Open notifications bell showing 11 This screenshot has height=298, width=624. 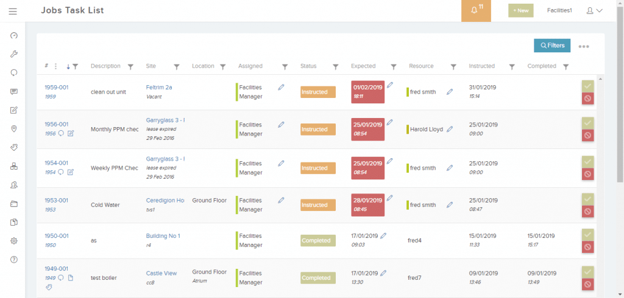(x=476, y=11)
